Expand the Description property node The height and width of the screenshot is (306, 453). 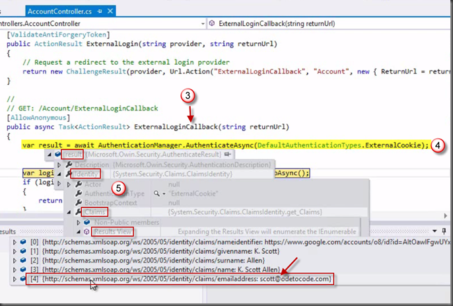(59, 165)
